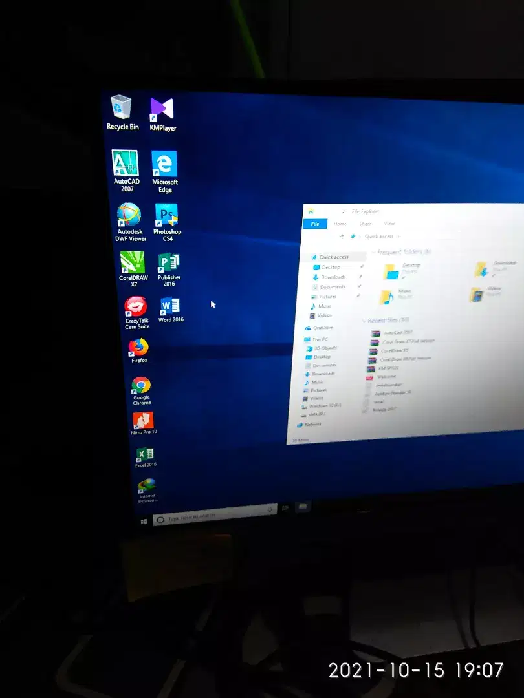The height and width of the screenshot is (698, 524).
Task: Click the Autodesk DWF Viewer icon
Action: coord(129,222)
